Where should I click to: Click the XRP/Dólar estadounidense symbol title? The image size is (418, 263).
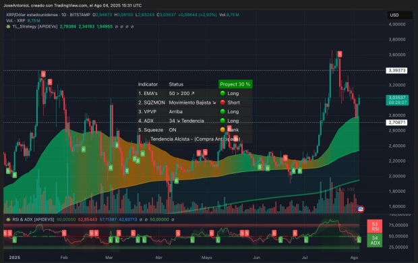(x=32, y=15)
